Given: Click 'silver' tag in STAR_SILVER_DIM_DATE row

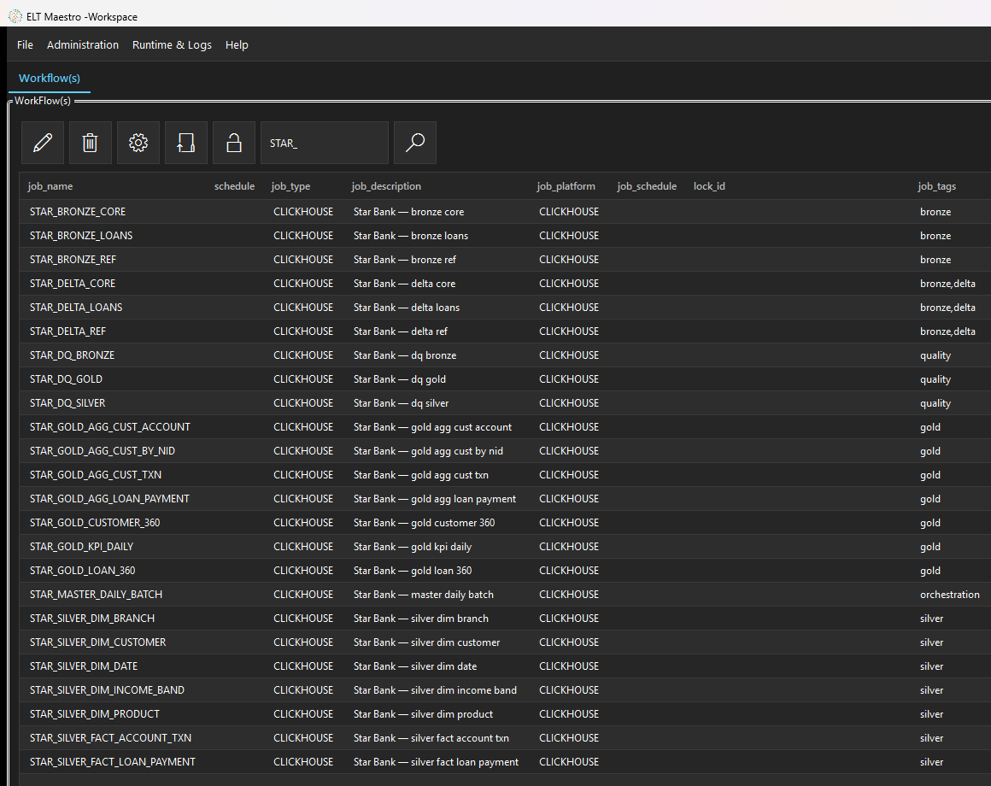Looking at the screenshot, I should (x=931, y=666).
